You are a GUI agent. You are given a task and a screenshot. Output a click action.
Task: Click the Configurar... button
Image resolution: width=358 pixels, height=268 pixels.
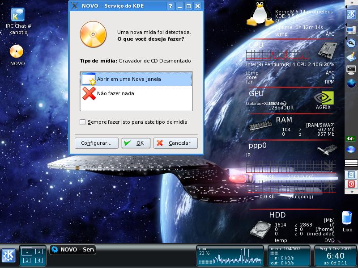click(97, 143)
